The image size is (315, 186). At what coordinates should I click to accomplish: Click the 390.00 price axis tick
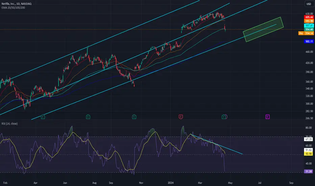tap(309, 72)
